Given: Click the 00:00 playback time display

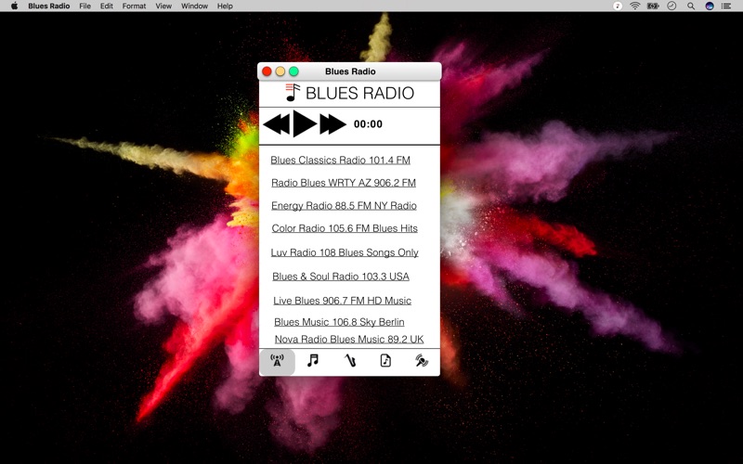Looking at the screenshot, I should [368, 124].
